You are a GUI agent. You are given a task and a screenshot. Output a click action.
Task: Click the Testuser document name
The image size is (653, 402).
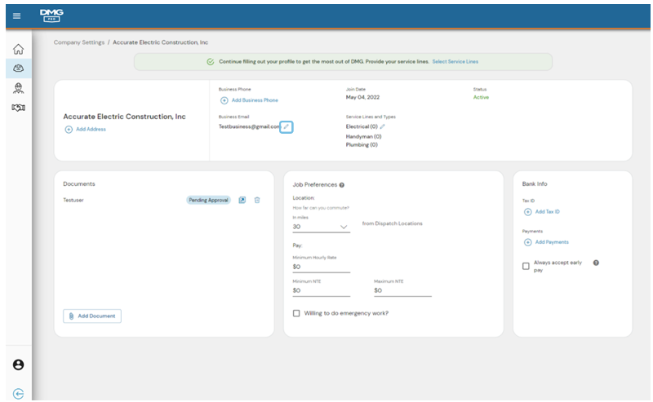[73, 200]
